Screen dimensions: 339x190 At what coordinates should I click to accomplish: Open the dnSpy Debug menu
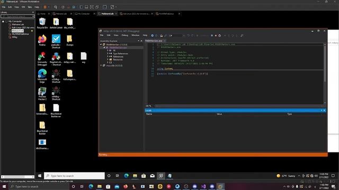coord(125,35)
